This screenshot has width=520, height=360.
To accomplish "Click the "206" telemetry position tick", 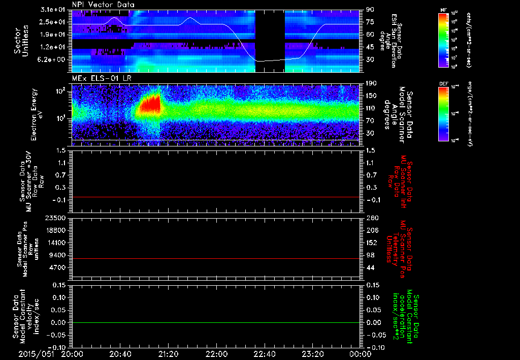I will 372,230.
